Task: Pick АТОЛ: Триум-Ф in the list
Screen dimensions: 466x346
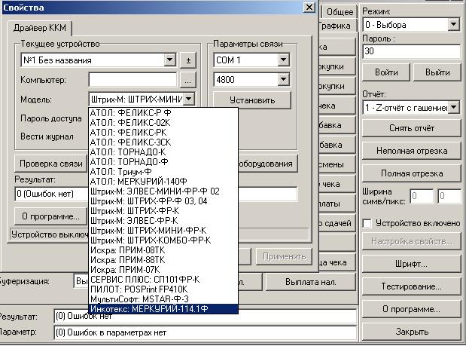Action: [163, 172]
